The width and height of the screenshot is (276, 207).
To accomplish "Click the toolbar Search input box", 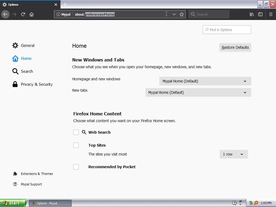I will pyautogui.click(x=209, y=15).
